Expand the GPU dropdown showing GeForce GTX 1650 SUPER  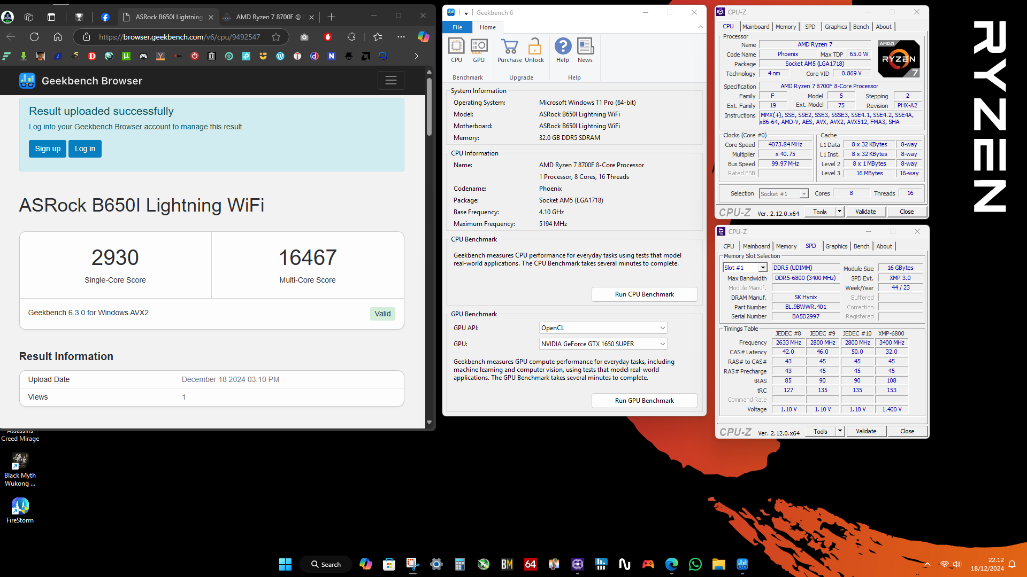point(603,344)
